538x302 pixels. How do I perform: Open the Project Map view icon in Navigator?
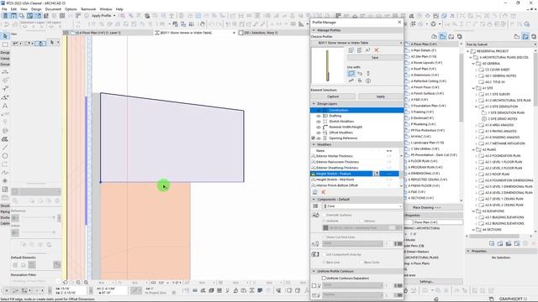(x=434, y=36)
